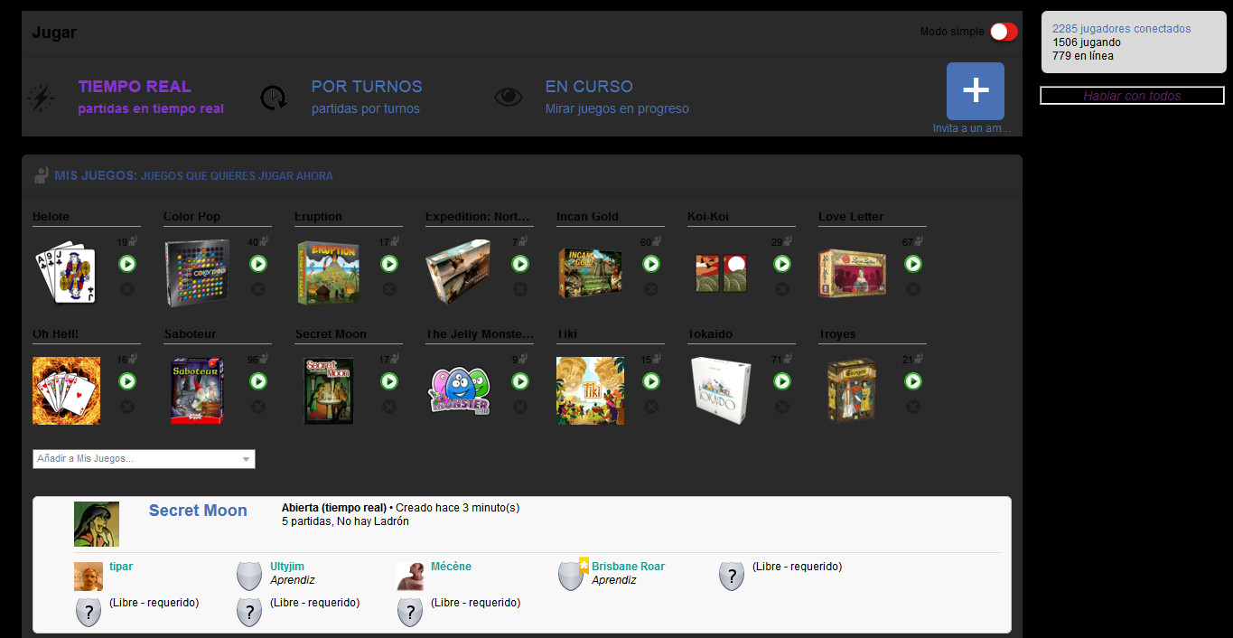
Task: Click the Hablar con todos chat button
Action: (1132, 95)
